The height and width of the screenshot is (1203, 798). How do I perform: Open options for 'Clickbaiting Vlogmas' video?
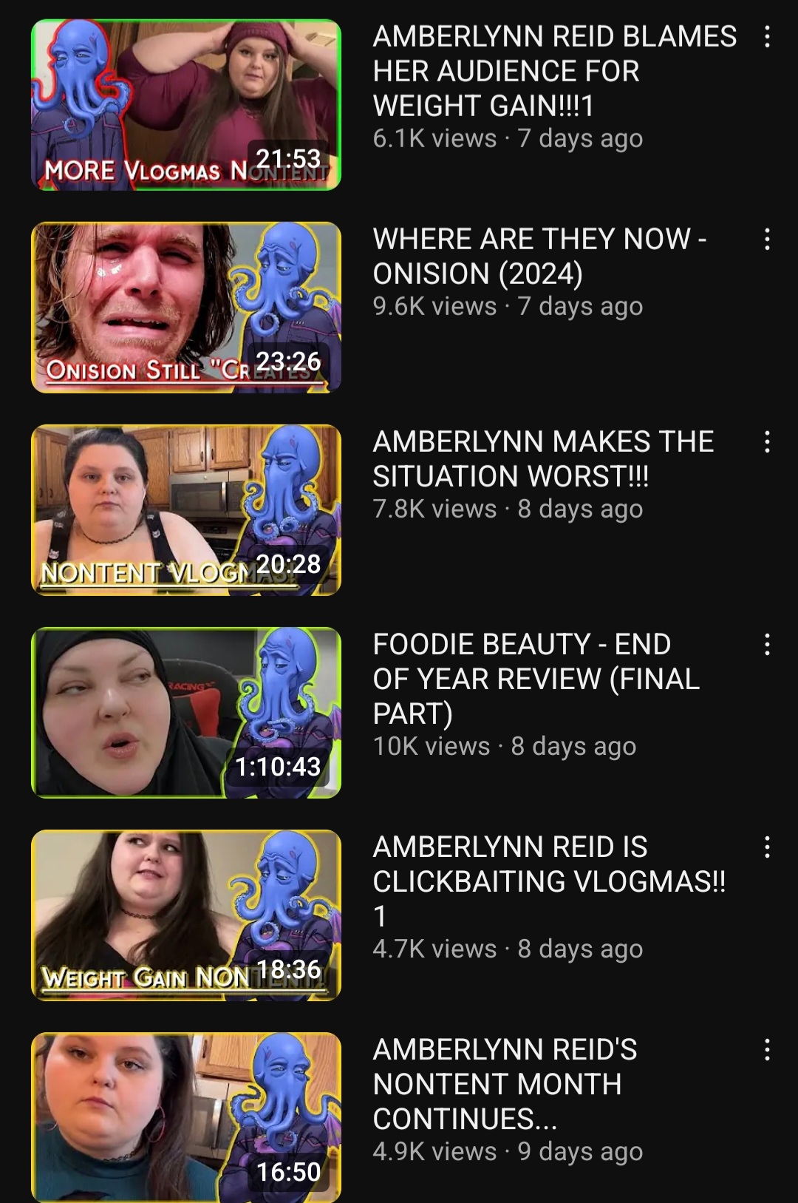click(767, 847)
